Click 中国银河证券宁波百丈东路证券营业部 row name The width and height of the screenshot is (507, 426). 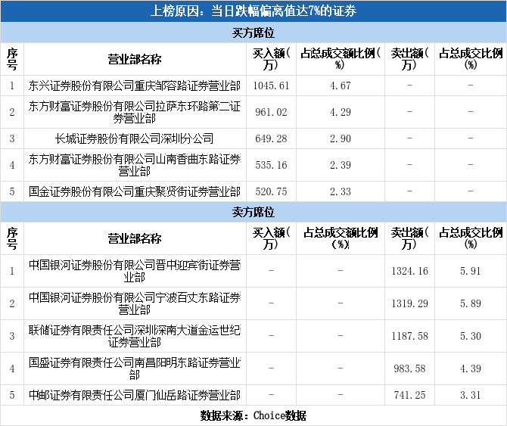point(135,303)
